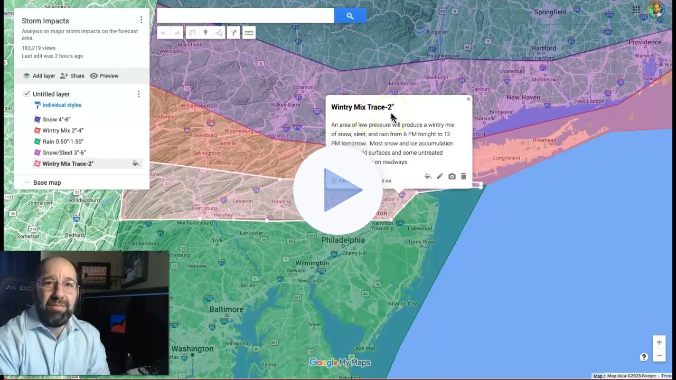Click the camera add image icon
The width and height of the screenshot is (676, 380).
[x=452, y=176]
